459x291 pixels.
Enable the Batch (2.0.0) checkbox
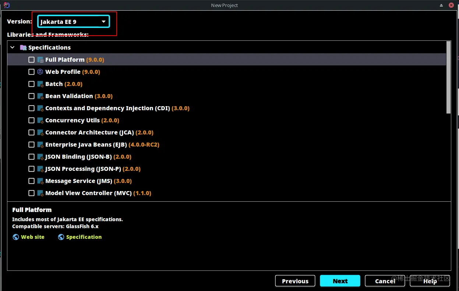[31, 84]
